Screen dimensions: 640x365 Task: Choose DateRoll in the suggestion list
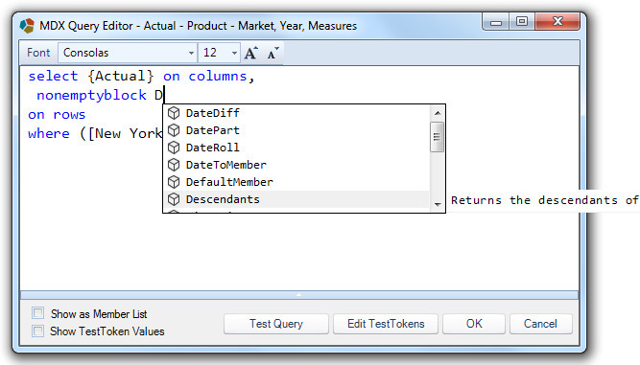(296, 148)
